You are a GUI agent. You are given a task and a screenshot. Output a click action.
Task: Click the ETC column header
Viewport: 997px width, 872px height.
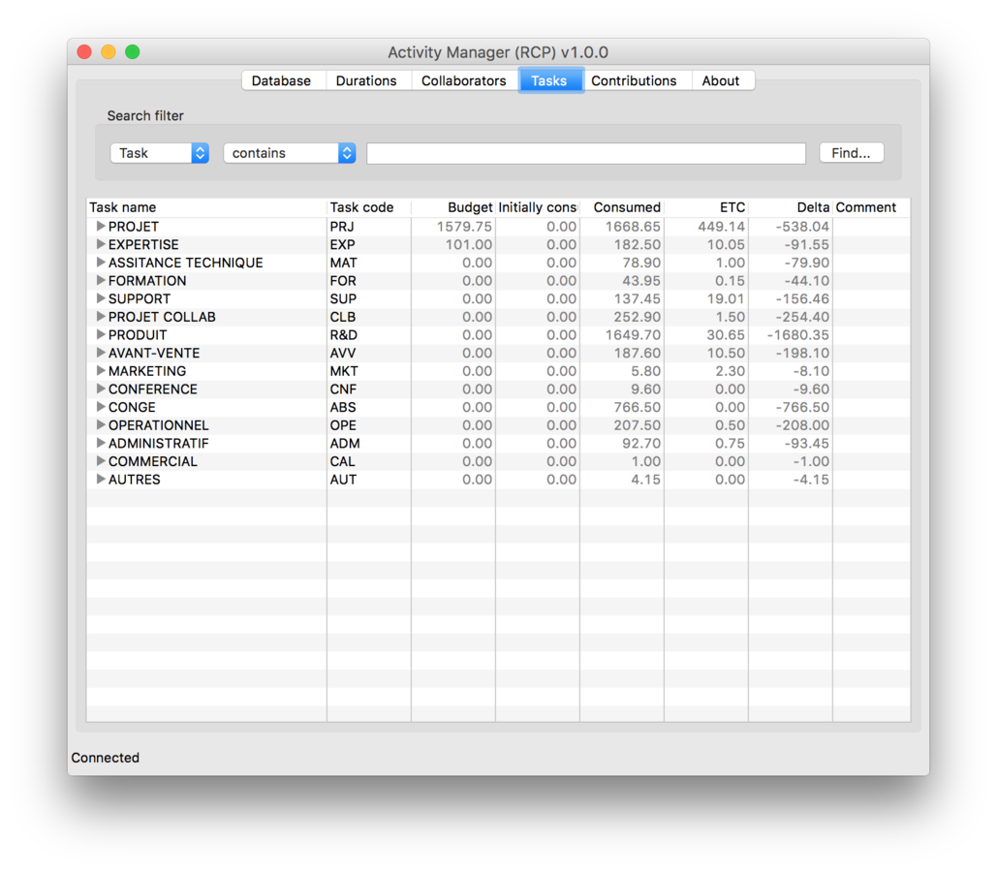(x=706, y=207)
